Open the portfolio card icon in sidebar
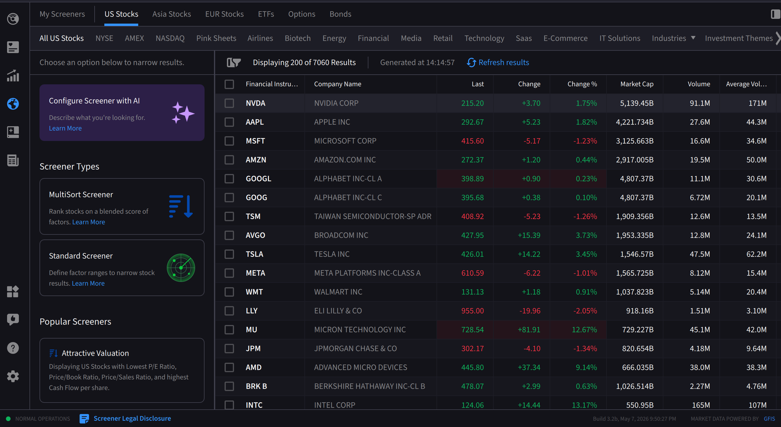 coord(13,47)
